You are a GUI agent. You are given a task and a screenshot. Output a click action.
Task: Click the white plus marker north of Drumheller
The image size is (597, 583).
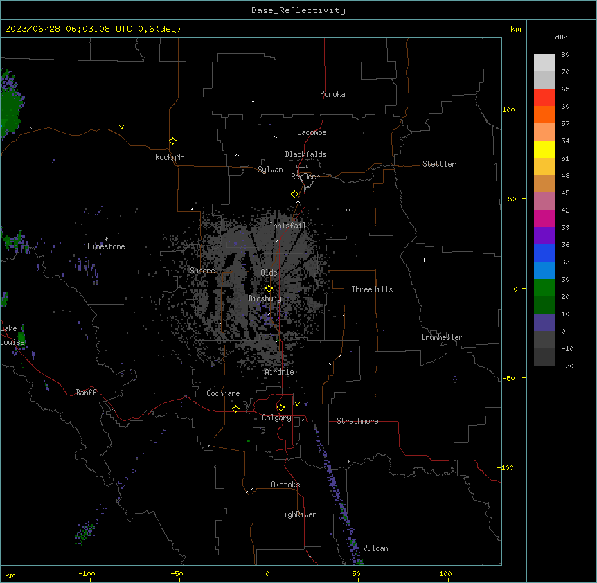[x=424, y=260]
